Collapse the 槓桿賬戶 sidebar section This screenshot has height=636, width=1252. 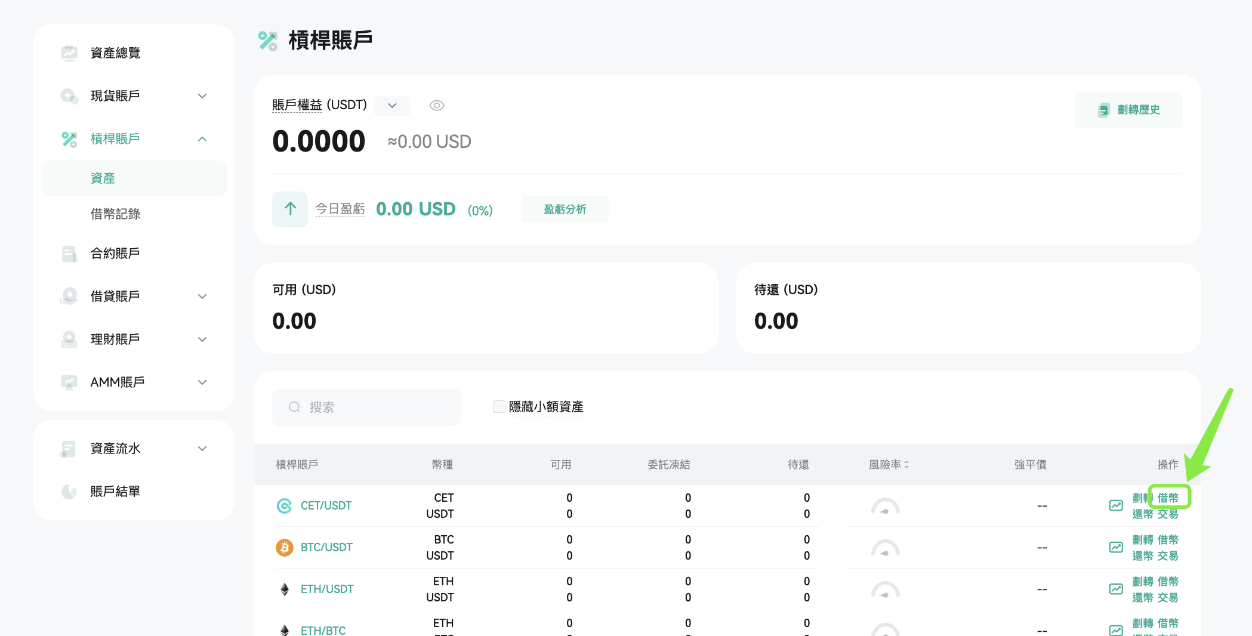pyautogui.click(x=202, y=138)
